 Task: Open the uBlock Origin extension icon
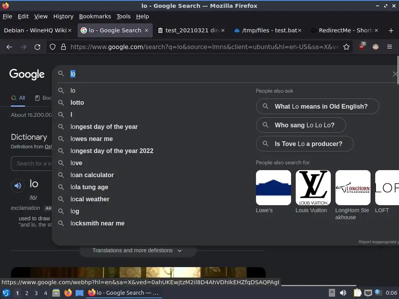click(362, 47)
